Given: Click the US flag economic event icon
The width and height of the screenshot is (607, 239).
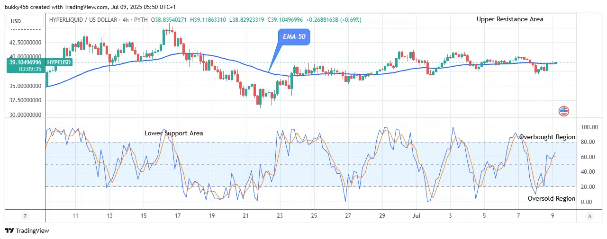Looking at the screenshot, I should coord(563,112).
